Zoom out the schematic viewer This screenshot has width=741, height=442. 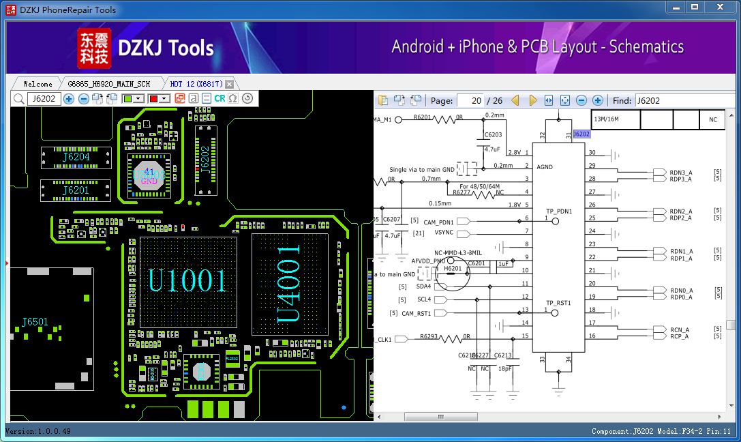[581, 100]
